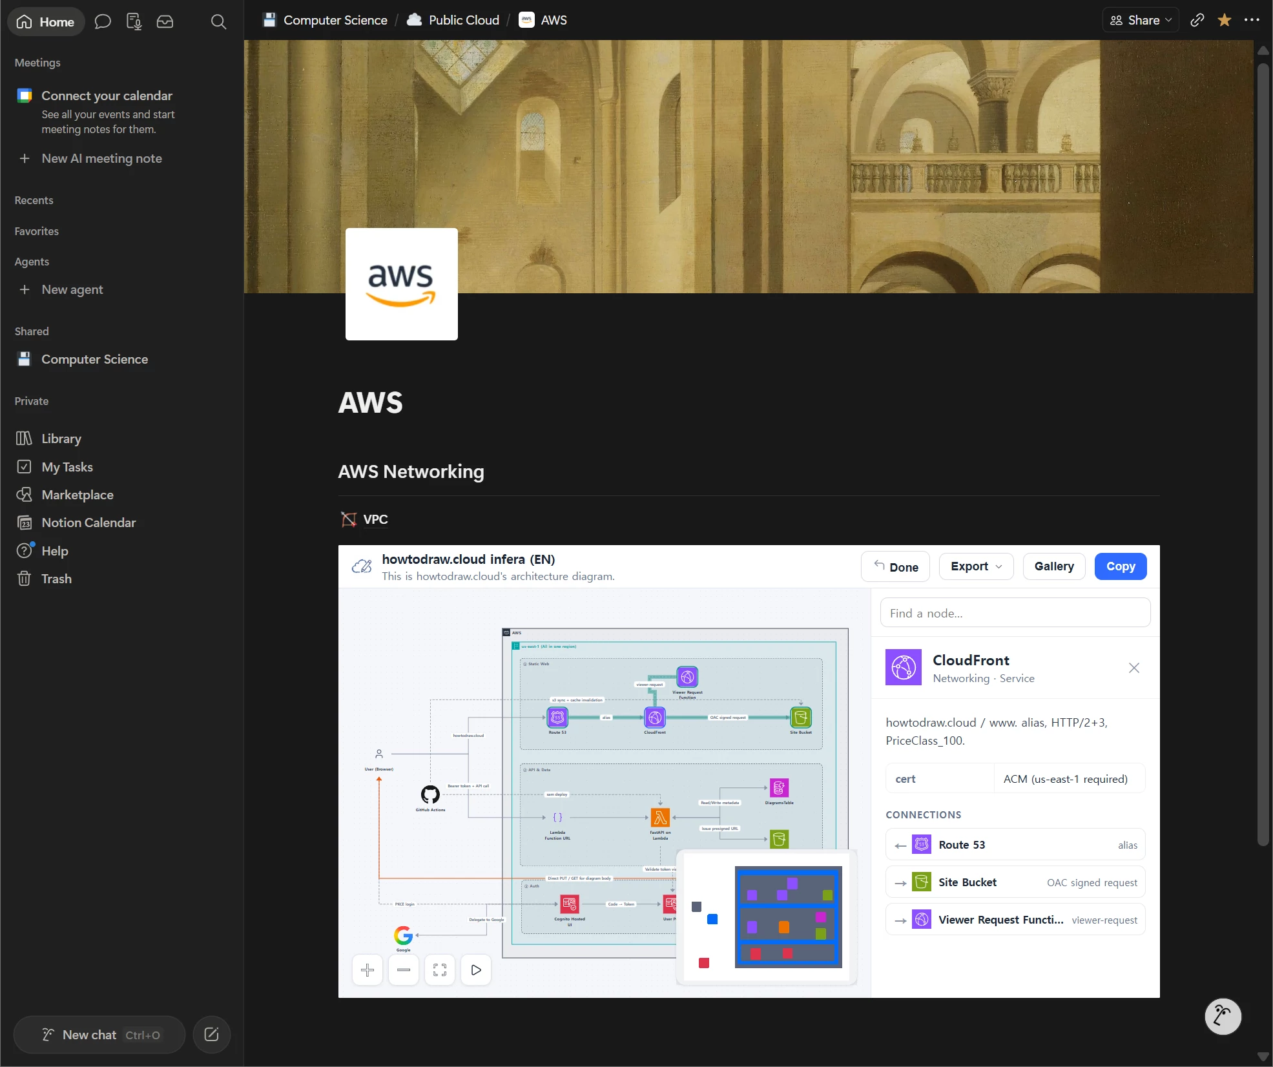Open Route 53 alias connection row
Viewport: 1273px width, 1067px height.
(1015, 845)
